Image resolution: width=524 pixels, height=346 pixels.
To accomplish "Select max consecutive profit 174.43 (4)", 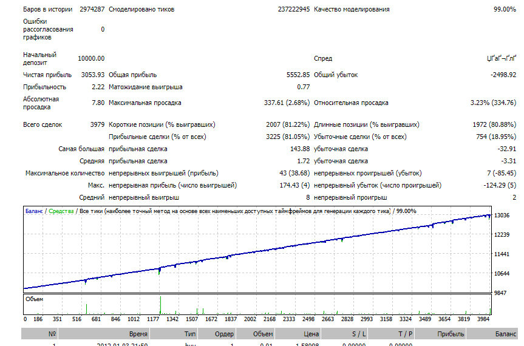I will 294,185.
